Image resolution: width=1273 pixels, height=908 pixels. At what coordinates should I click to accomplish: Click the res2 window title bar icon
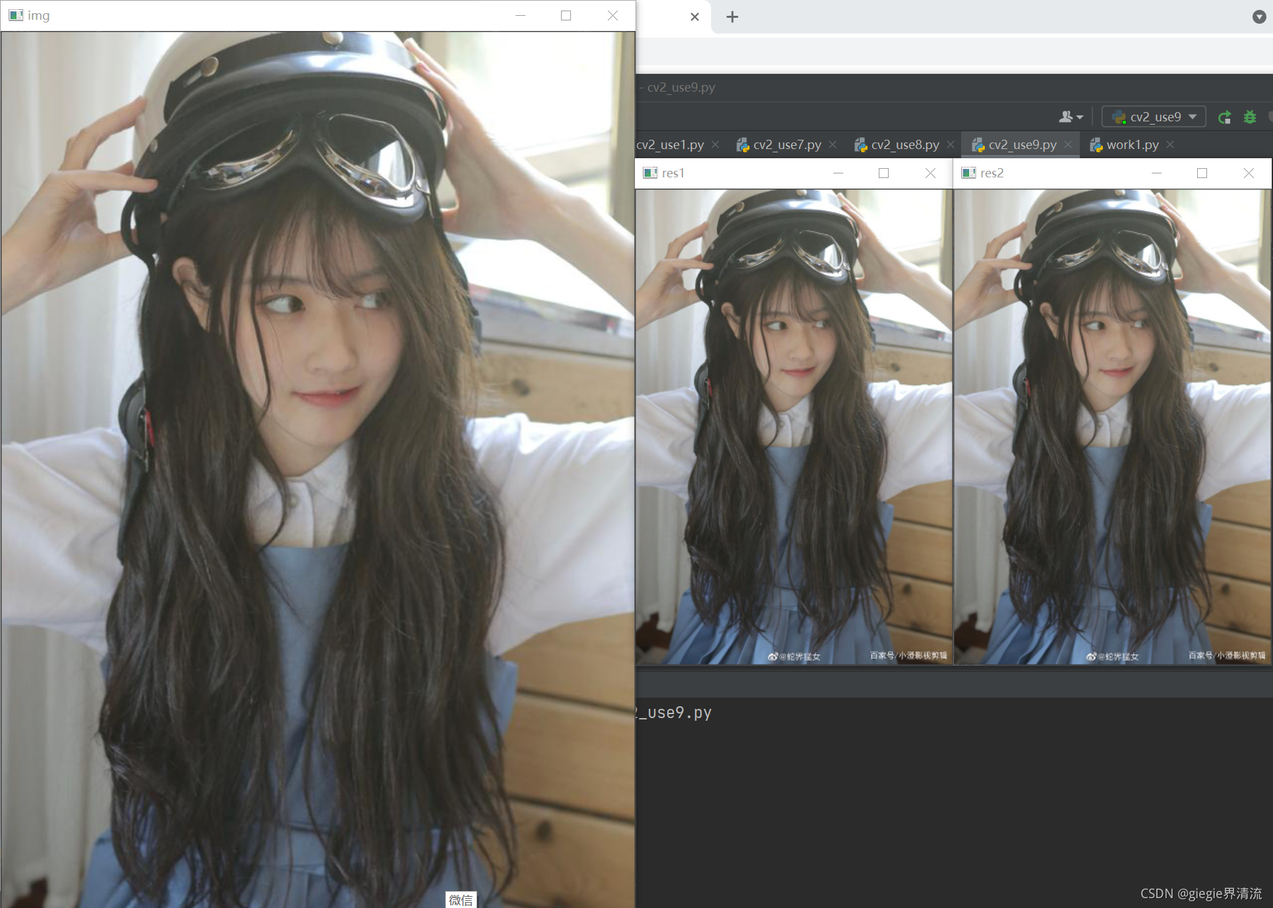968,173
